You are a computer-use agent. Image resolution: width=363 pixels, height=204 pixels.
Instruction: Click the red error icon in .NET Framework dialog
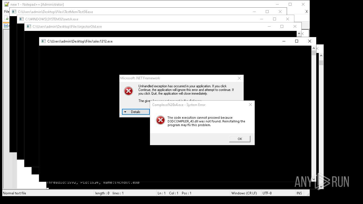128,91
